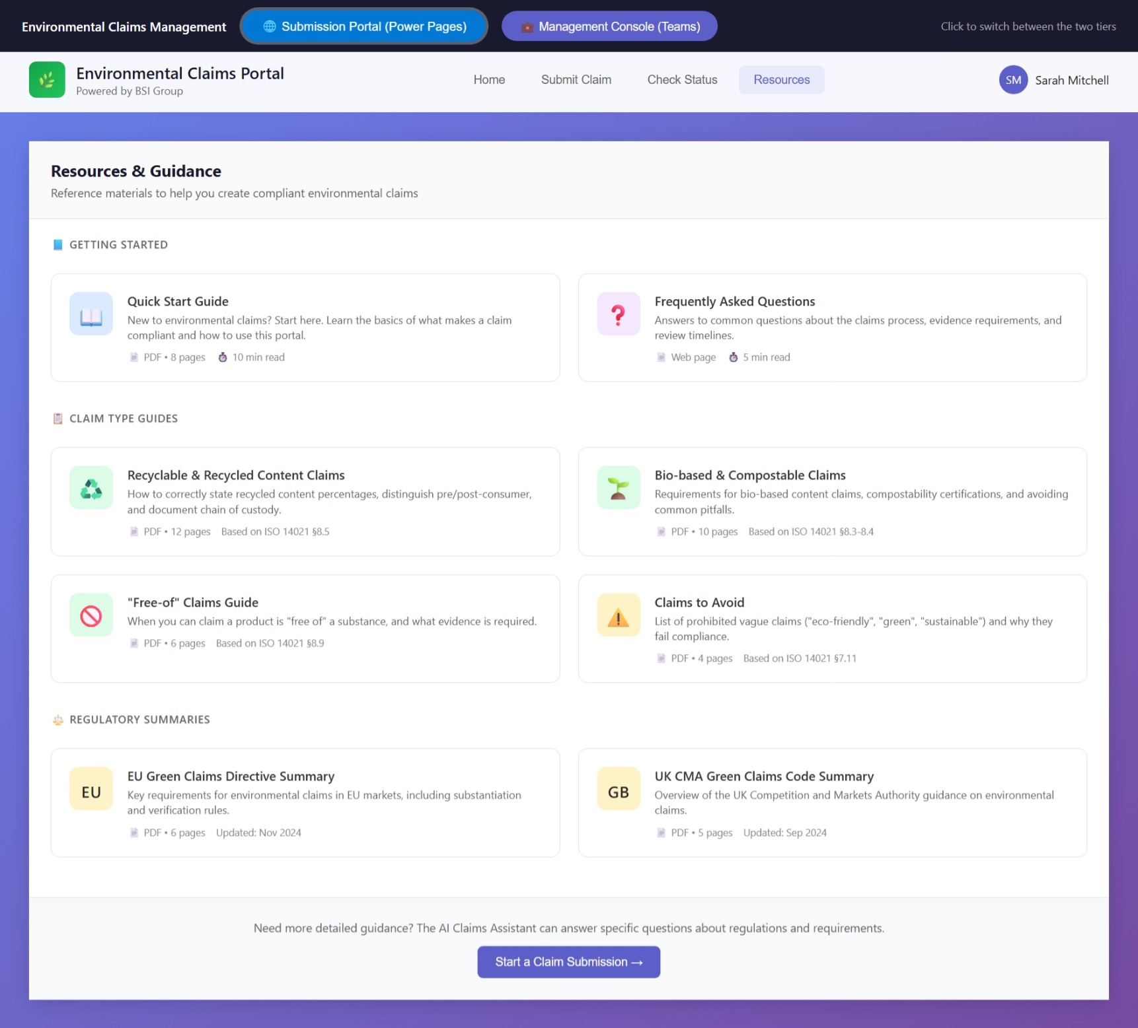Screen dimensions: 1138x1028
Task: Open the Frequently Asked Questions web page card
Action: [x=832, y=327]
